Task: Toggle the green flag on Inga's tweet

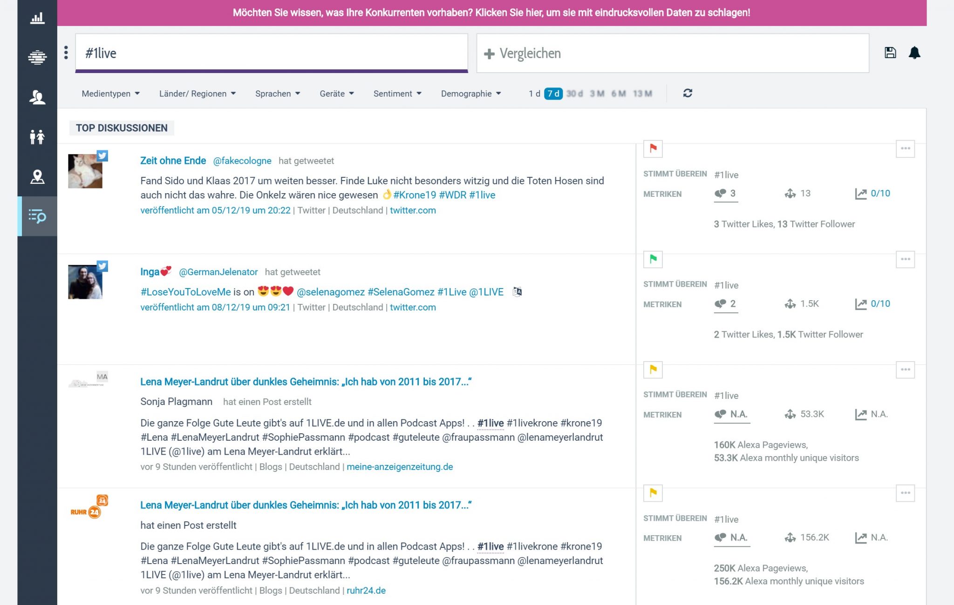Action: point(653,260)
